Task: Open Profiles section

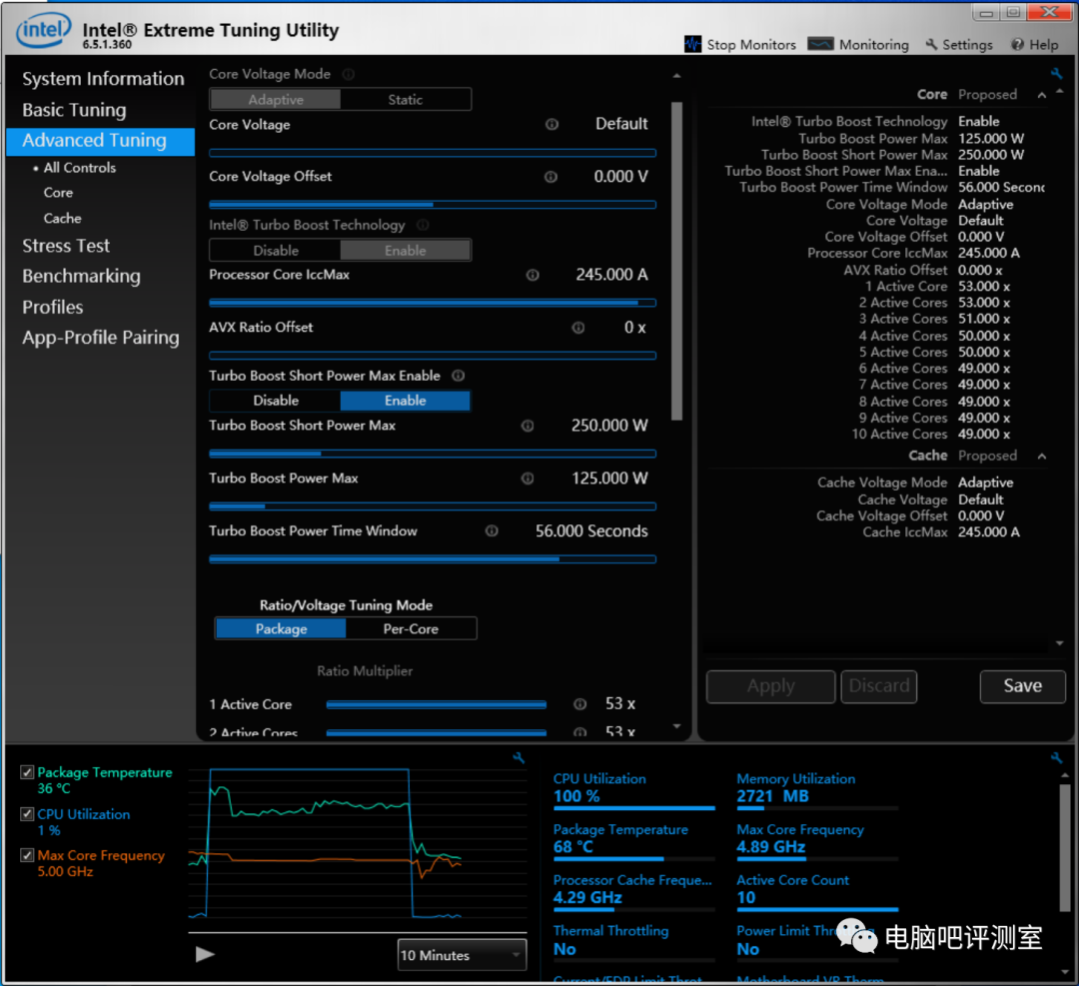Action: click(x=52, y=307)
